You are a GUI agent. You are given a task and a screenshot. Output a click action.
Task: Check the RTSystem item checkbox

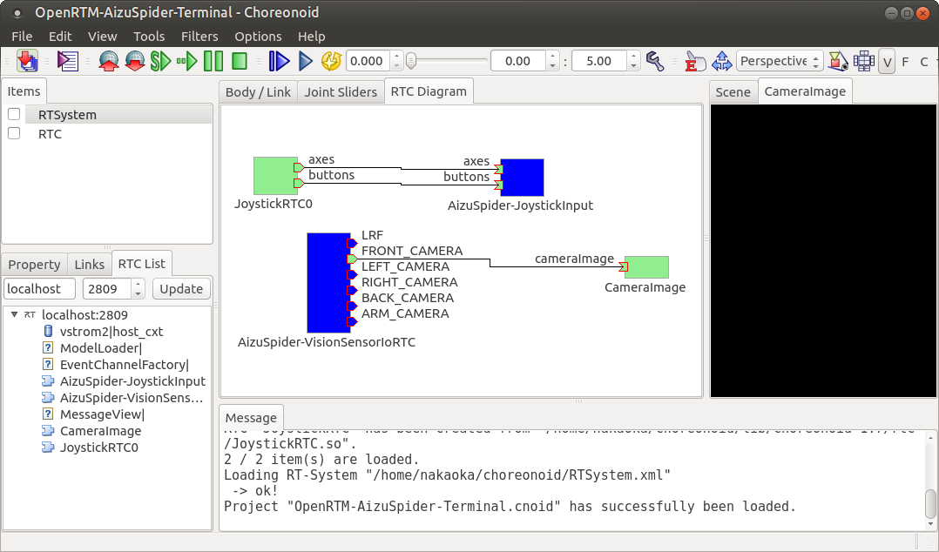click(13, 113)
